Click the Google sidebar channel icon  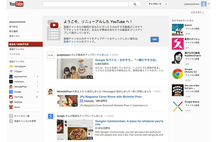pos(11,92)
